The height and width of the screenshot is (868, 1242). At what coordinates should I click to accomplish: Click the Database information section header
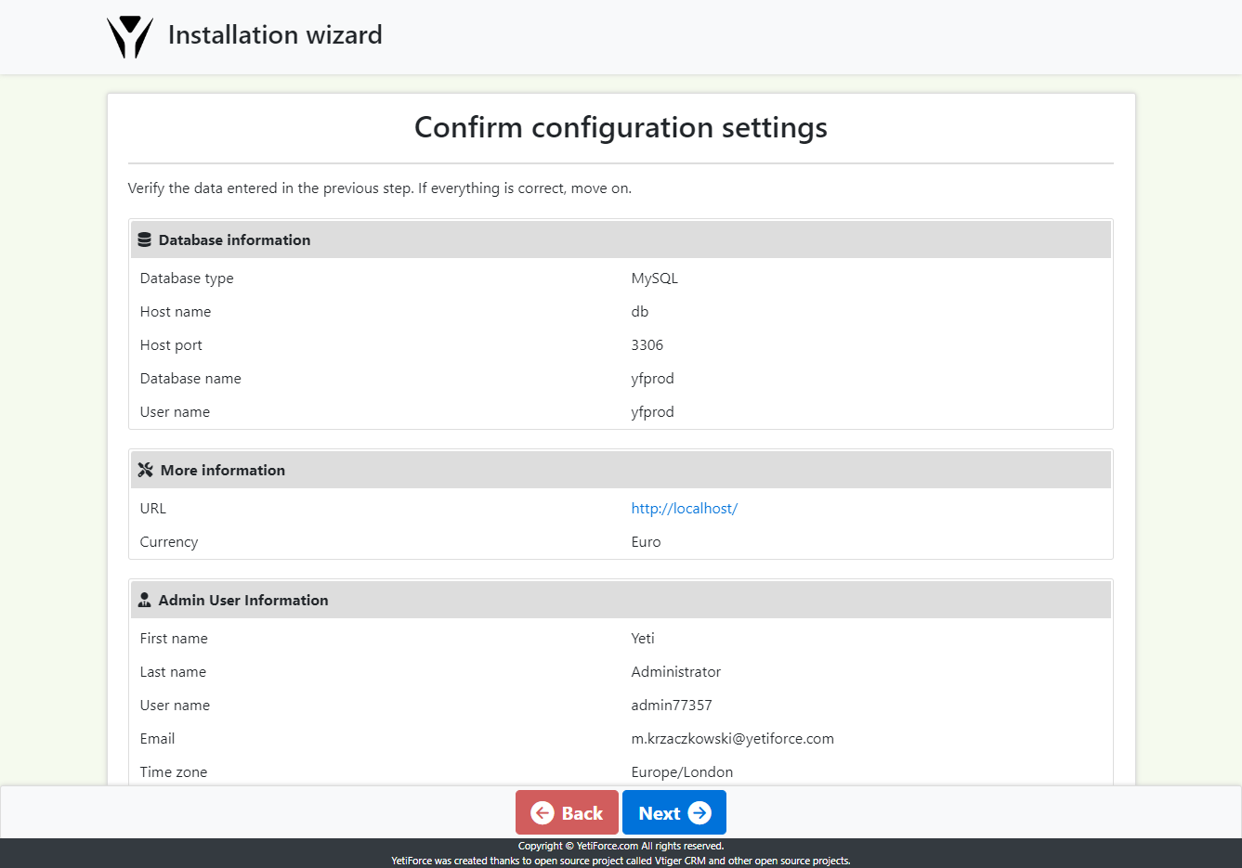[x=234, y=240]
